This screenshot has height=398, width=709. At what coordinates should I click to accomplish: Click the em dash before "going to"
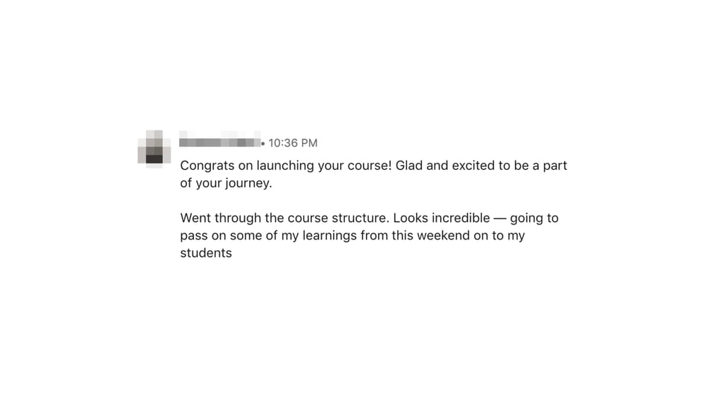pyautogui.click(x=499, y=218)
